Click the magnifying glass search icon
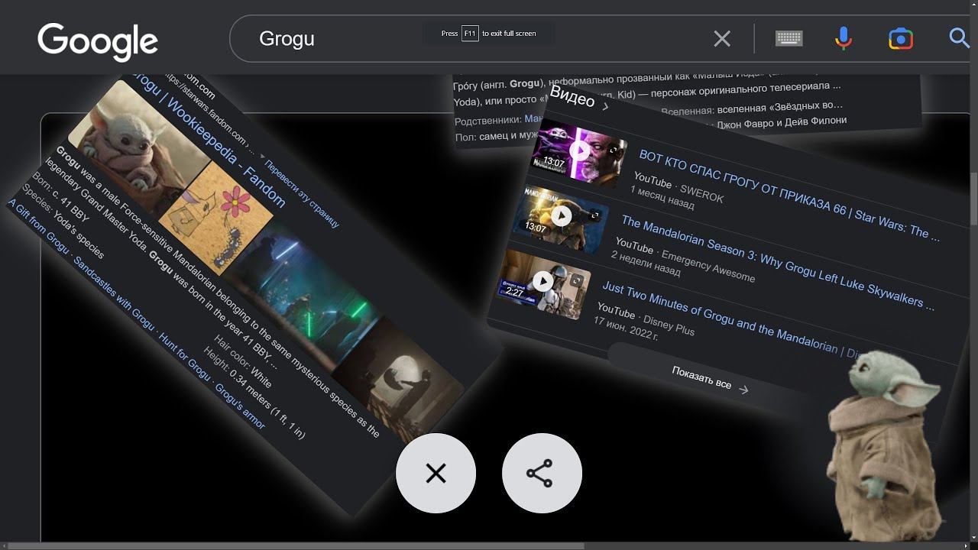This screenshot has height=550, width=978. click(959, 38)
